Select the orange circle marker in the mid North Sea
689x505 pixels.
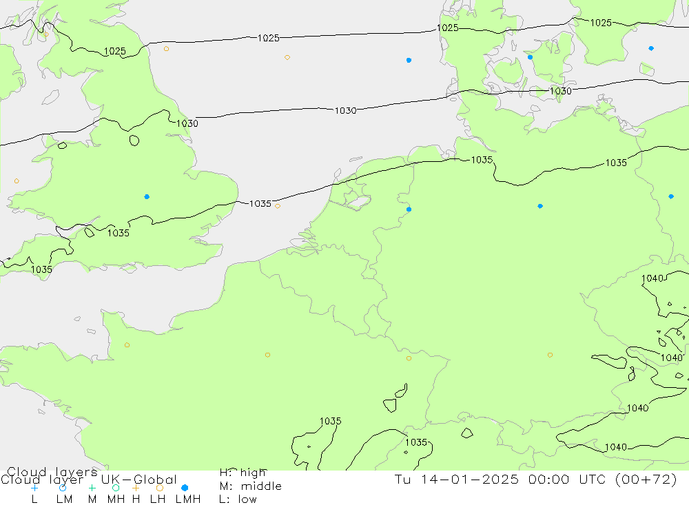click(287, 58)
